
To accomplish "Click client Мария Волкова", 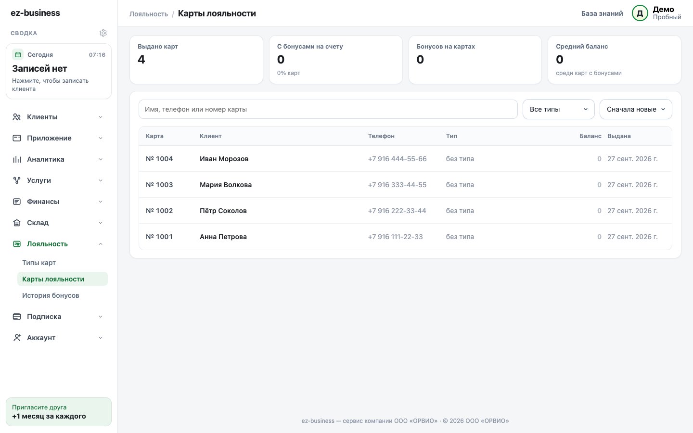I will pos(226,185).
